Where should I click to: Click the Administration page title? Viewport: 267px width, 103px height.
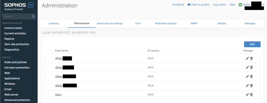click(60, 6)
